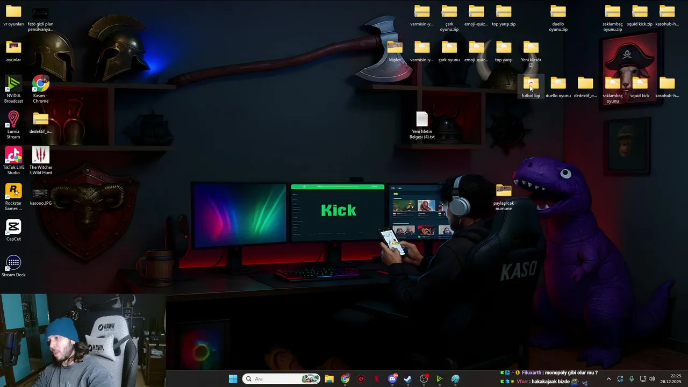Open Google Chrome from the taskbar

tap(345, 379)
